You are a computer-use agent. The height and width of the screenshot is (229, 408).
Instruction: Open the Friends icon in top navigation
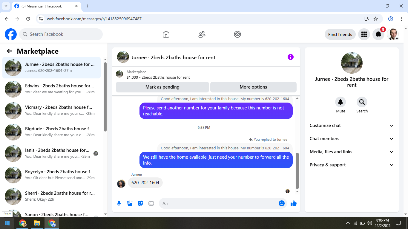click(x=202, y=34)
